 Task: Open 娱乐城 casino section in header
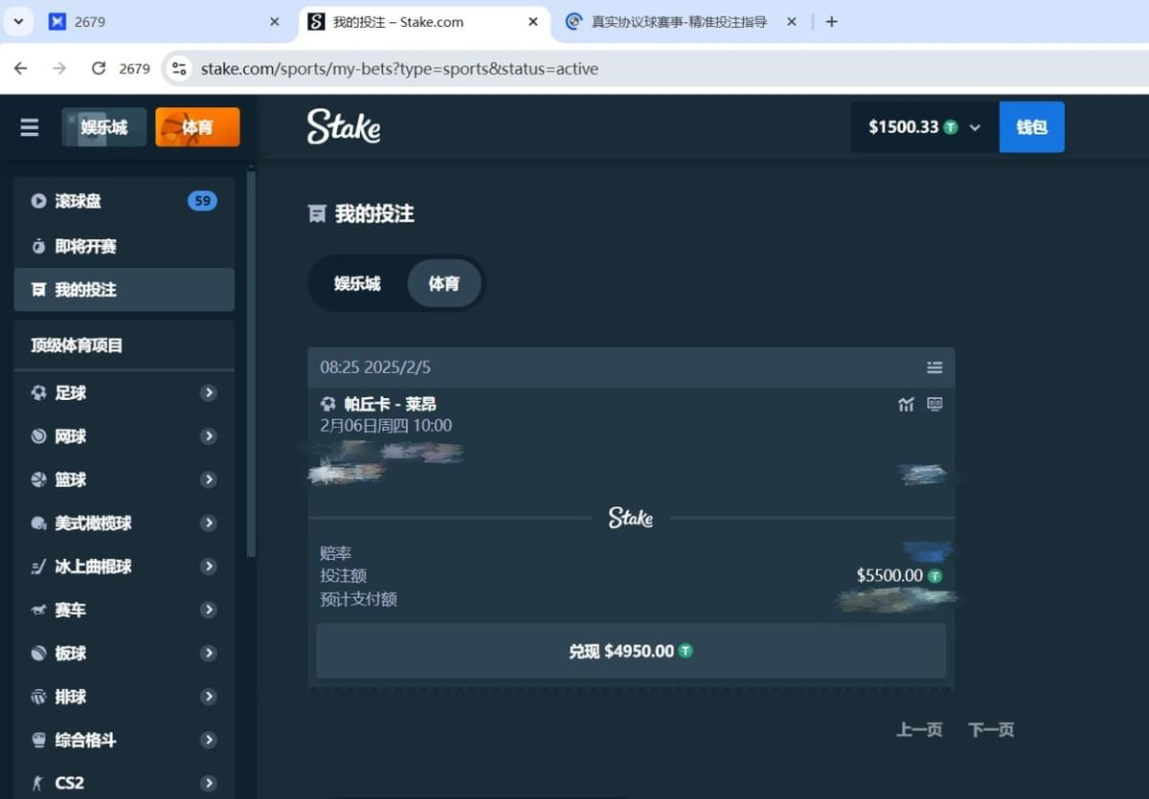[x=104, y=127]
